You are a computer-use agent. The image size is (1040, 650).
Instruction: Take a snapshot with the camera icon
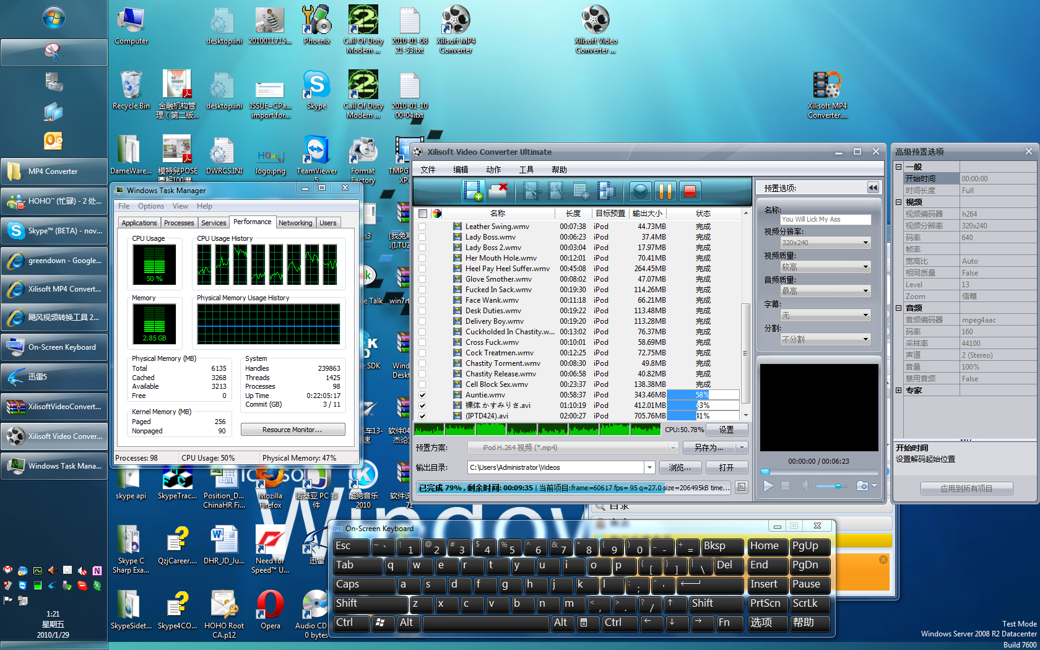[x=862, y=486]
